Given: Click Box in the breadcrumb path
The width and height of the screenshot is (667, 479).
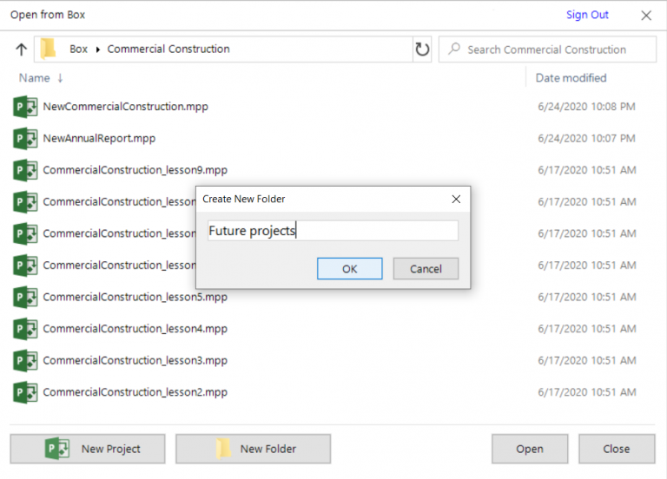Looking at the screenshot, I should [x=79, y=49].
